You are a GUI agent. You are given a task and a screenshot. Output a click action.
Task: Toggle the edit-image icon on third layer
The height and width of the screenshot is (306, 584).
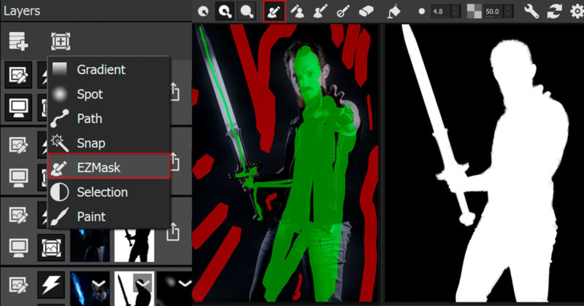pyautogui.click(x=18, y=215)
